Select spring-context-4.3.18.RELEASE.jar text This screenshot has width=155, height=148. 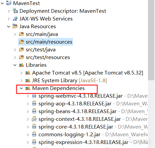click(x=80, y=119)
